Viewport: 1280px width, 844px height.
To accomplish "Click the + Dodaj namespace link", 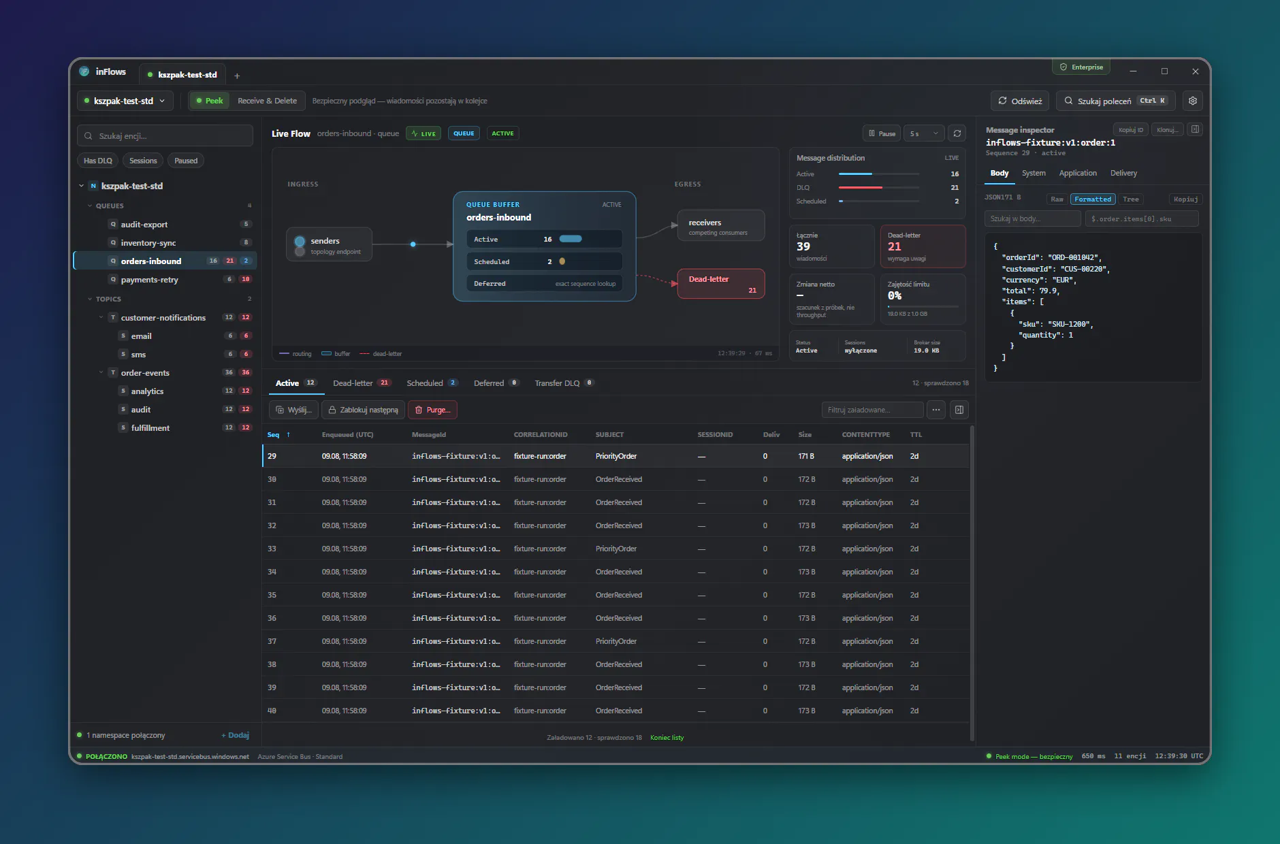I will [235, 735].
